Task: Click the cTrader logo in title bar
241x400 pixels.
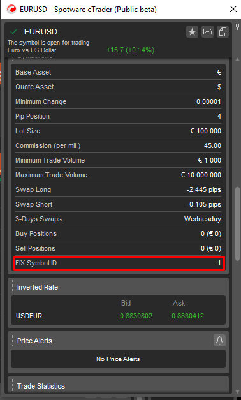Action: point(11,10)
